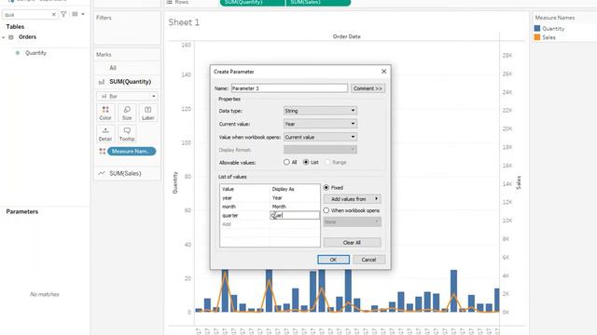Collapse the Orders table tree
Image resolution: width=597 pixels, height=335 pixels.
(4, 37)
